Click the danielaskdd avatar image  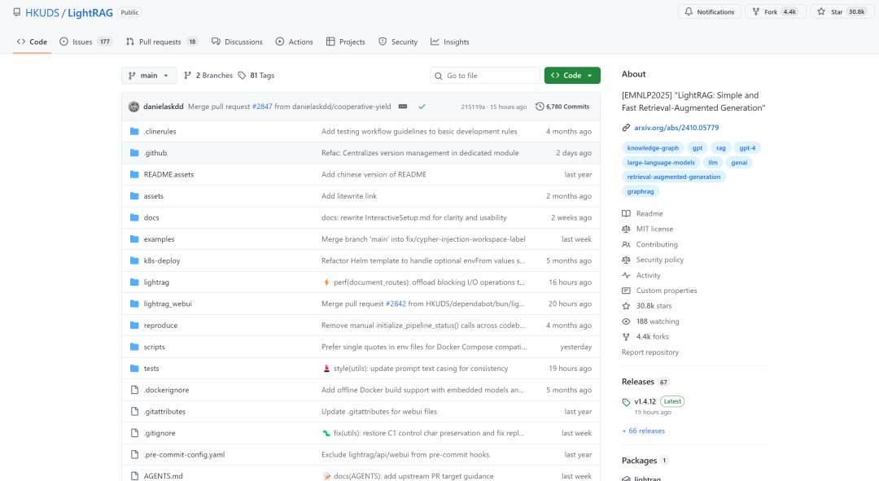pos(134,107)
